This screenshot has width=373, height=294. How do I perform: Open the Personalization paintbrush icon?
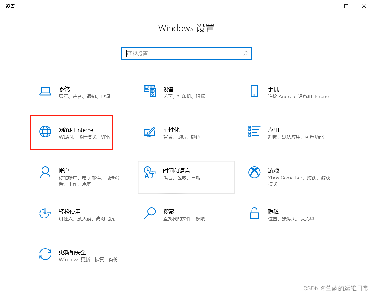point(149,132)
